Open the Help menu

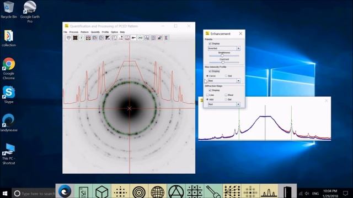[x=122, y=32]
